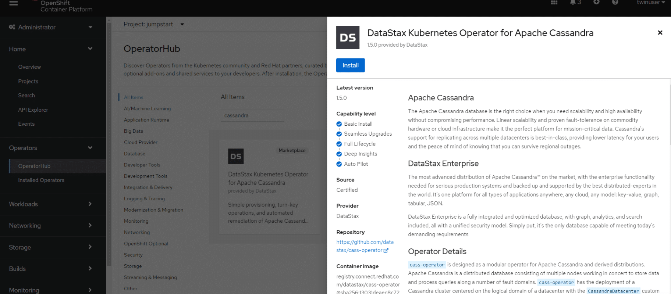Screen dimensions: 671x294
Task: Click the CassandraDatacenter code tag
Action: (613, 291)
